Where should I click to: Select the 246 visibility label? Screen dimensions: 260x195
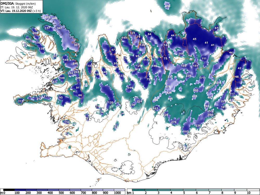pos(75,63)
